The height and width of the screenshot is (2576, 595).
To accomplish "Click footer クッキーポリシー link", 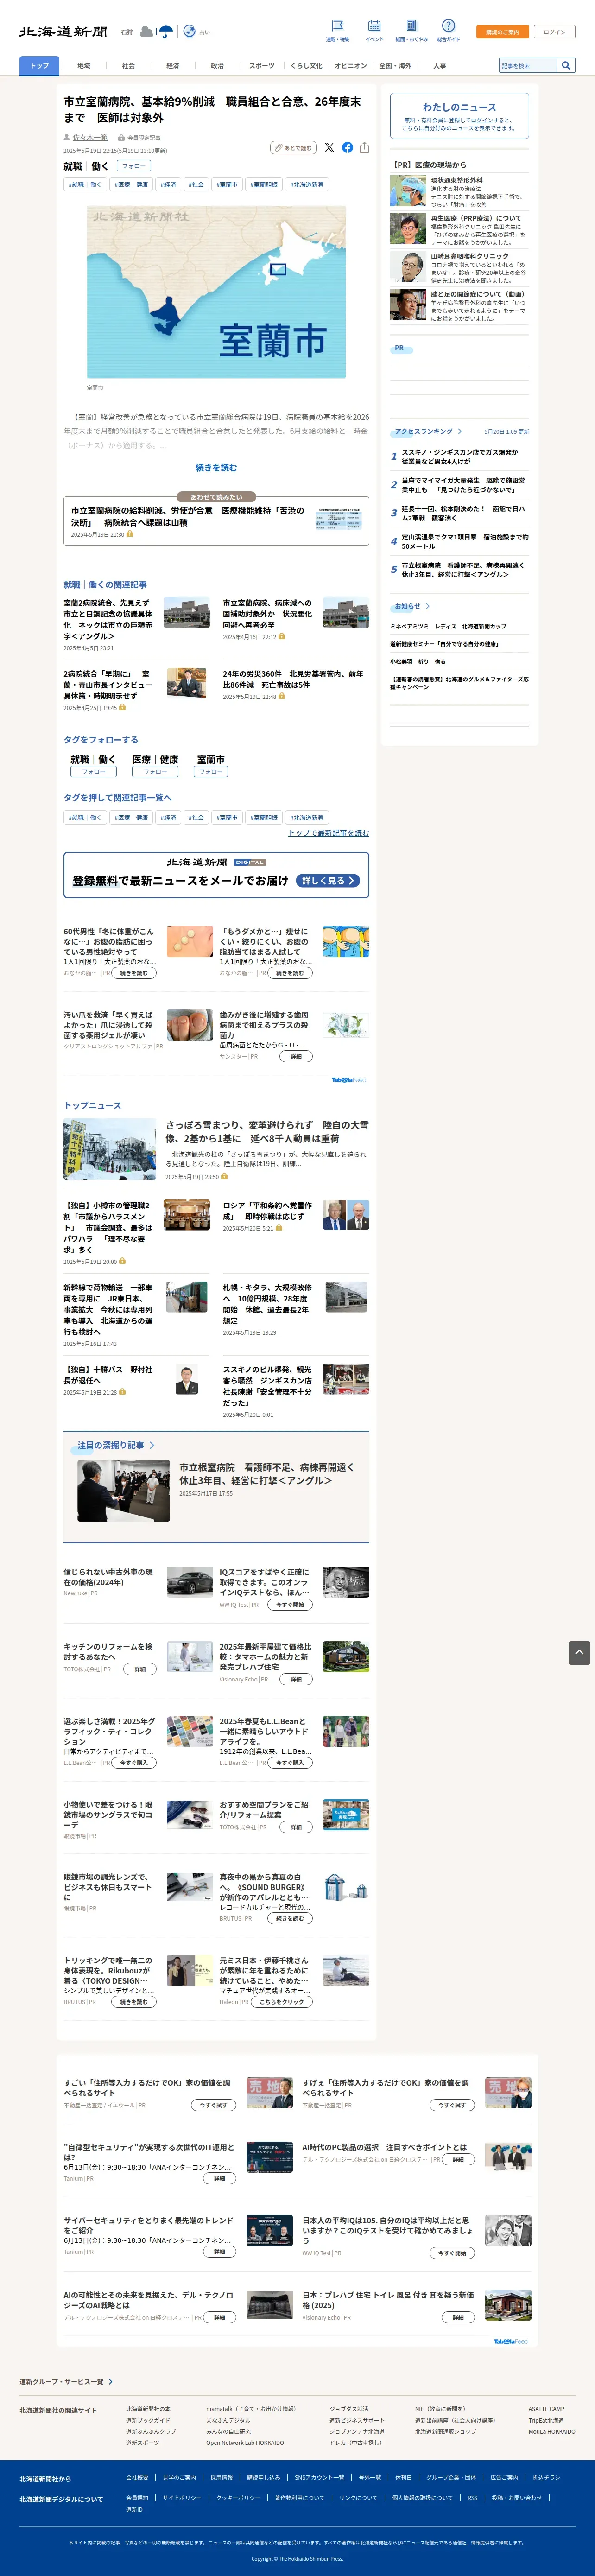I will coord(238,2497).
